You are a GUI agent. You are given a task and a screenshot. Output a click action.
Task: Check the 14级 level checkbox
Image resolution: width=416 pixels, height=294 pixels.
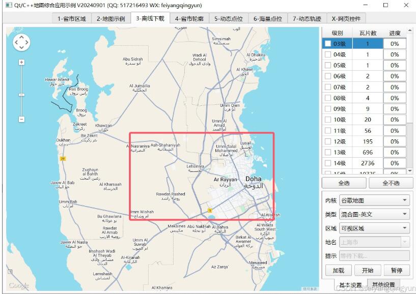328,163
